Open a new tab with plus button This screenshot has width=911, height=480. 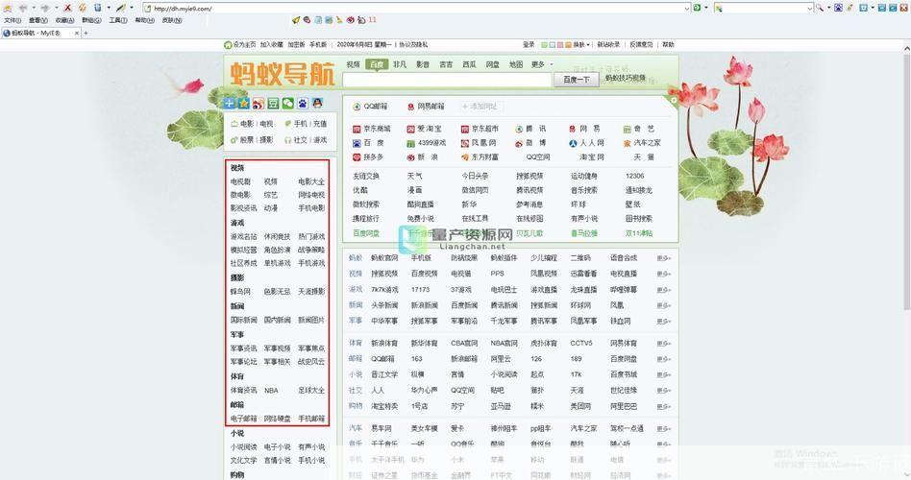pos(86,33)
